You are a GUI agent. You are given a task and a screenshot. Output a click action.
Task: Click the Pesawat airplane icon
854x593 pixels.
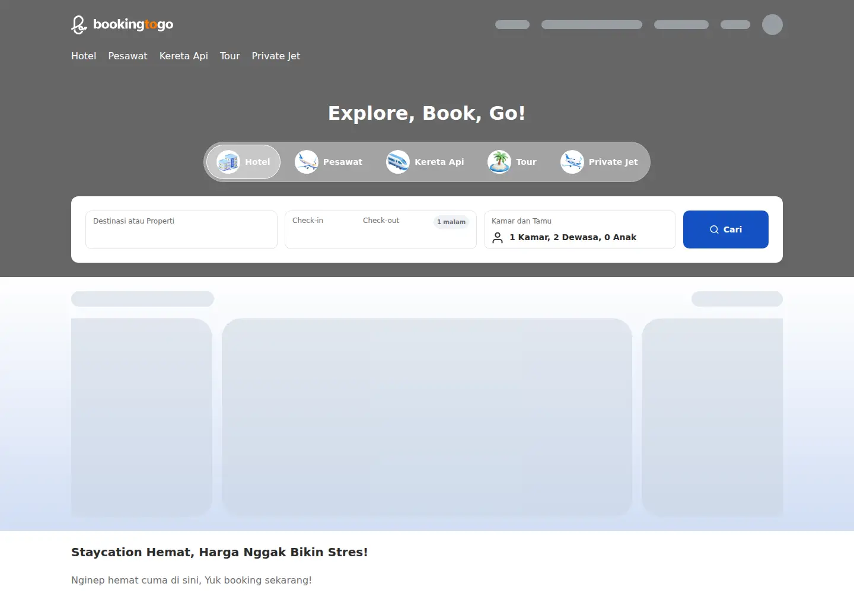[307, 162]
